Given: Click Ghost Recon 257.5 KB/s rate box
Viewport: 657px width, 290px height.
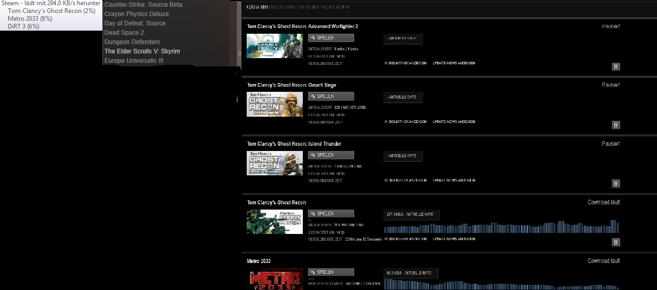Looking at the screenshot, I should pos(411,214).
